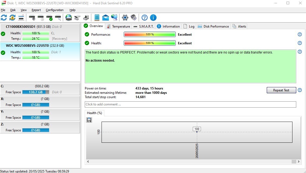The height and width of the screenshot is (173, 306).
Task: Click the grey speaker toolbar icon
Action: point(134,18)
